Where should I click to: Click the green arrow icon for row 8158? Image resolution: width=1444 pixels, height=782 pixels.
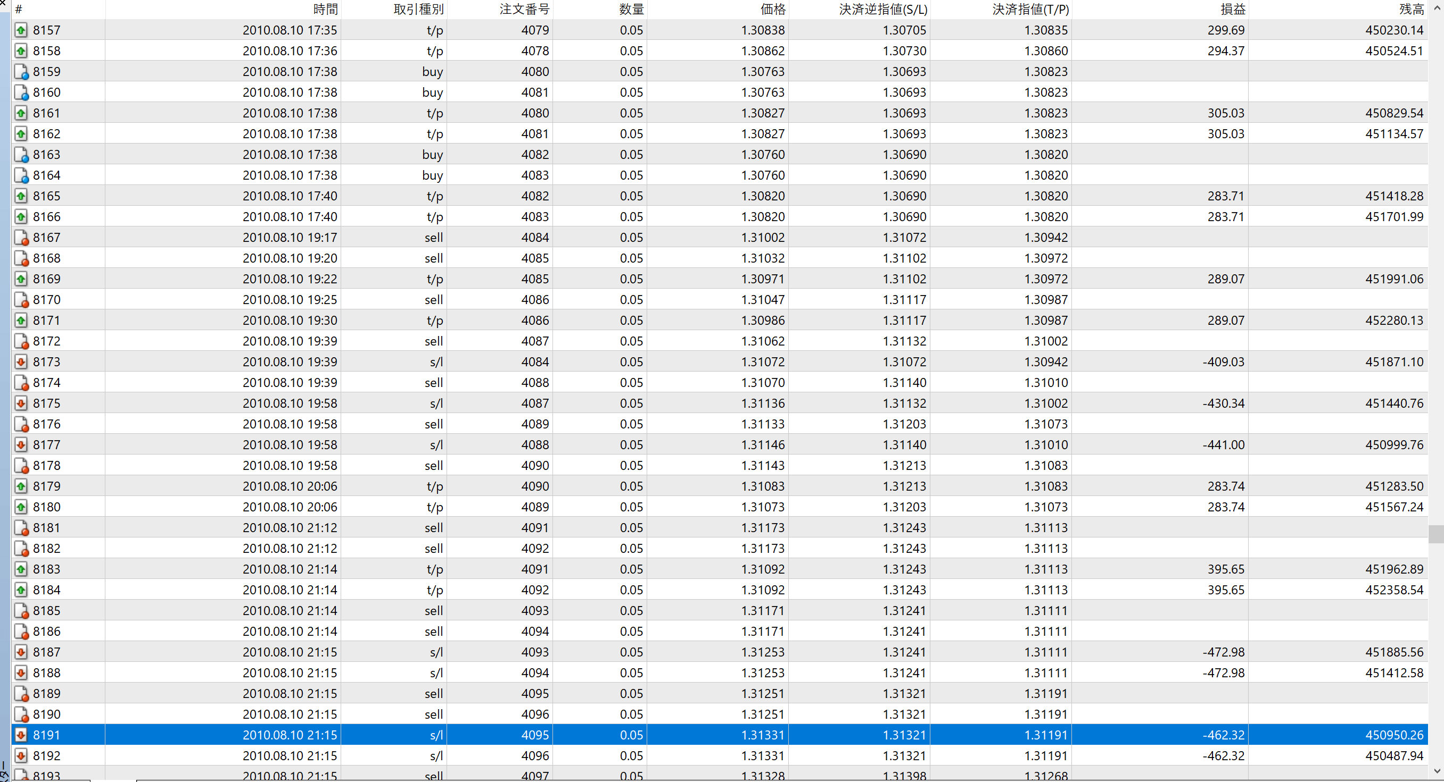click(x=21, y=51)
